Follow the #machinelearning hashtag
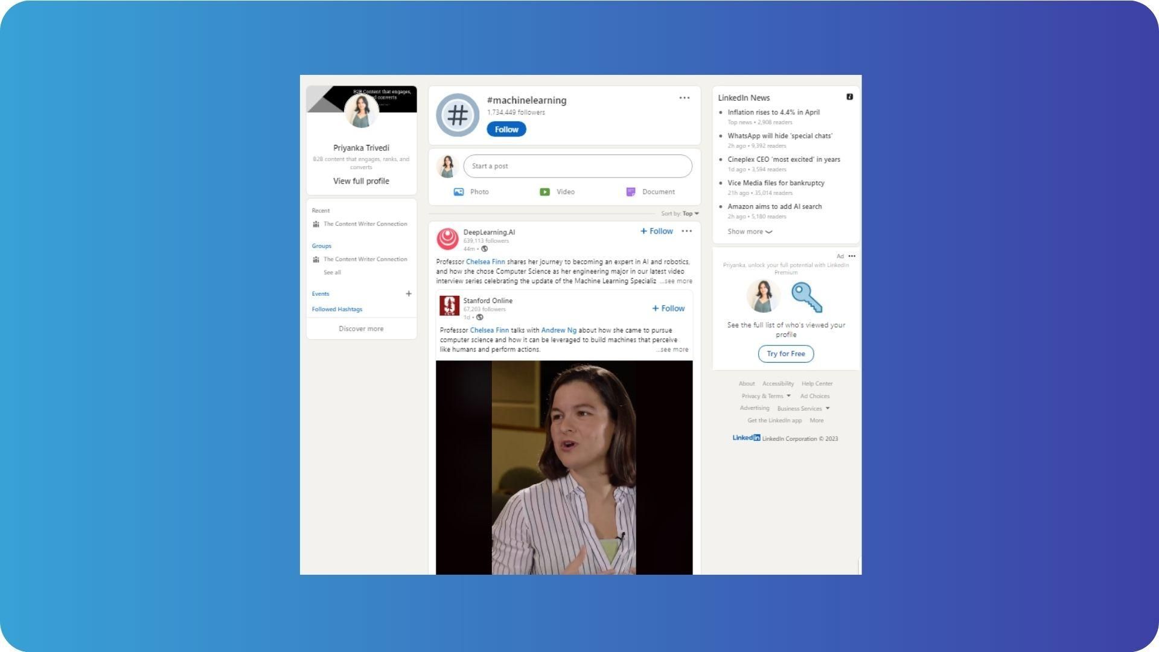Viewport: 1159px width, 652px height. (x=506, y=129)
